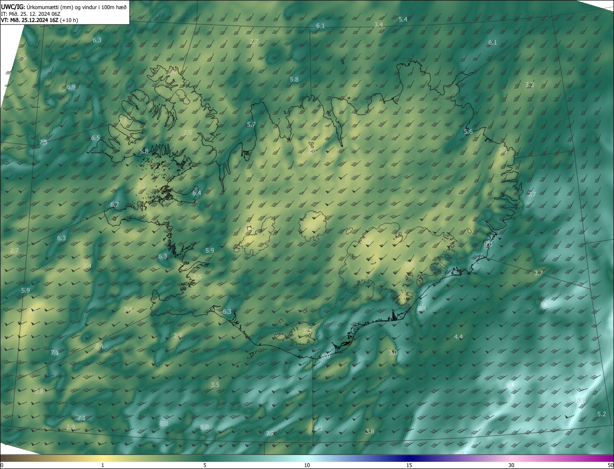Viewport: 614px width, 469px height.
Task: Click the 6.5 value label
Action: point(95,138)
